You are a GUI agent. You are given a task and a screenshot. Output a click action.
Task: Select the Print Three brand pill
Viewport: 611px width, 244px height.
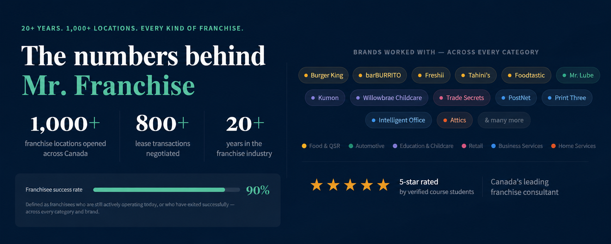[567, 98]
